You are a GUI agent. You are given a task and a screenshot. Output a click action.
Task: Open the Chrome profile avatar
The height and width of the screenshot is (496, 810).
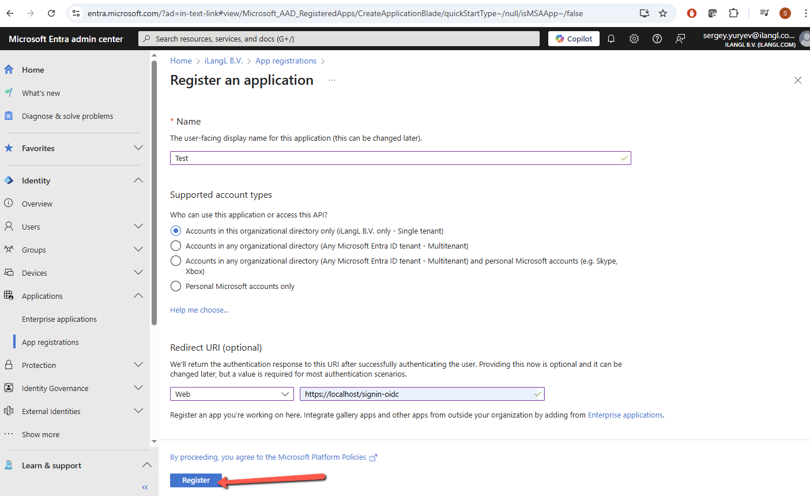tap(785, 13)
